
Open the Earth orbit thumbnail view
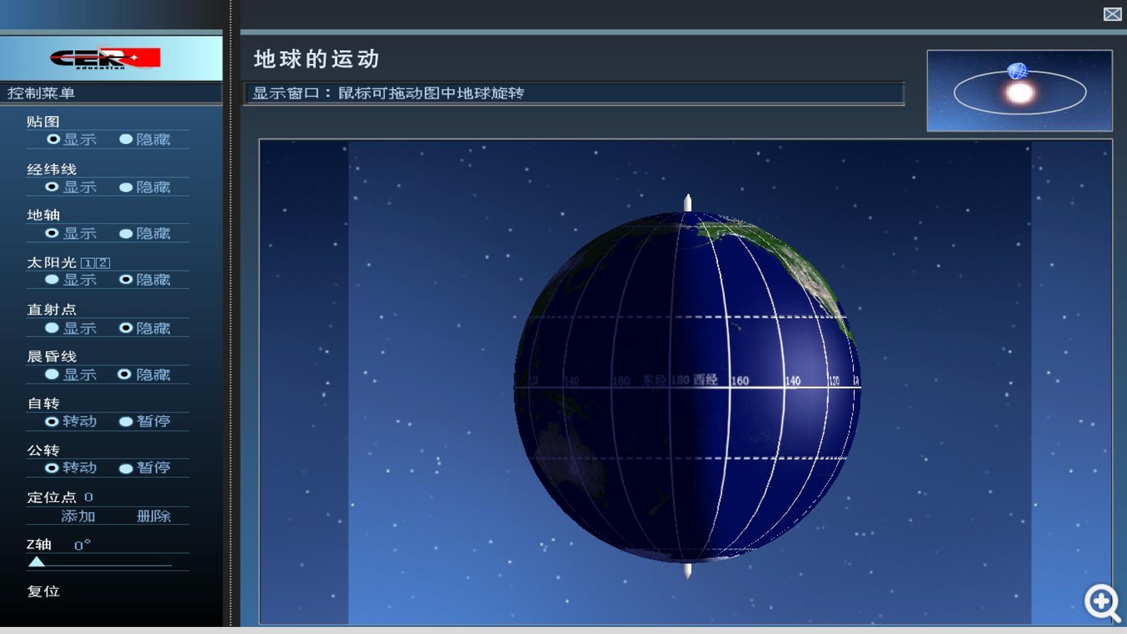tap(1020, 90)
